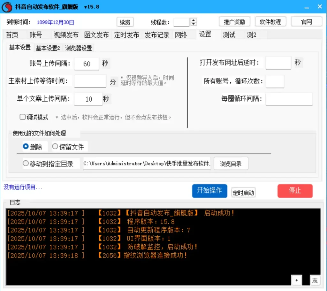Screen dimensions: 327x291
Task: Enable the 调试模式 checkbox
Action: (x=23, y=117)
